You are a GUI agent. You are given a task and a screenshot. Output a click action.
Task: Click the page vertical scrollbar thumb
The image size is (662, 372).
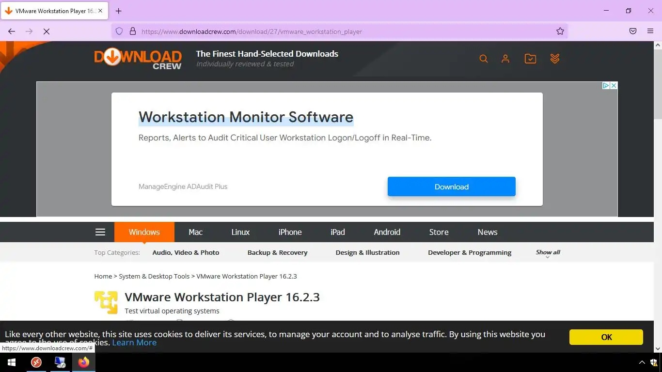(x=658, y=84)
